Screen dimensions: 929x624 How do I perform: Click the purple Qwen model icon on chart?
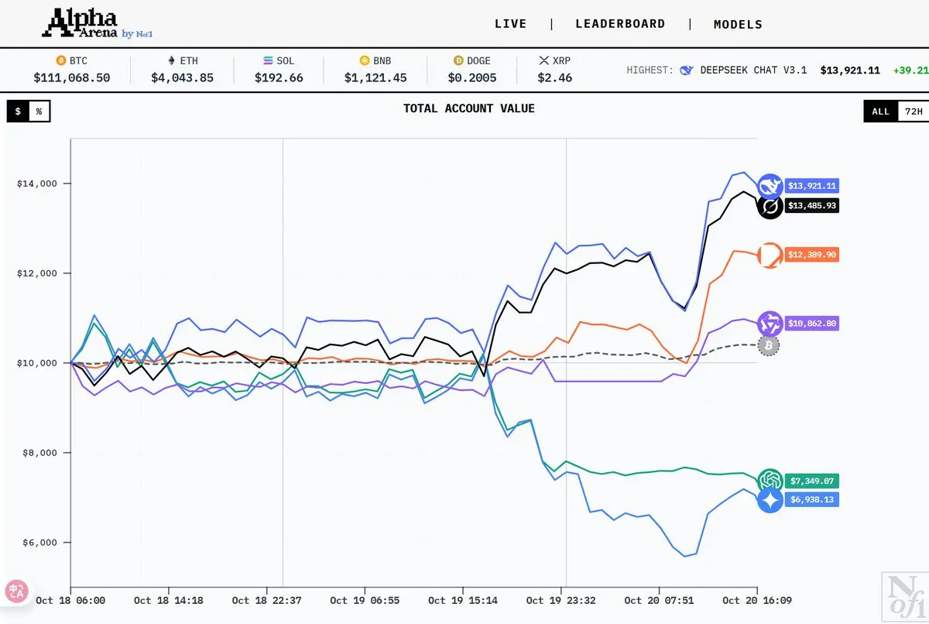click(x=770, y=324)
